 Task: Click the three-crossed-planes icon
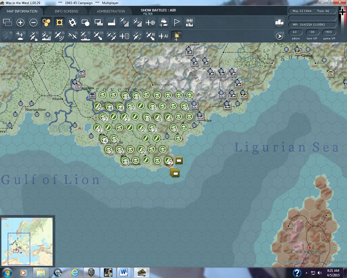(111, 36)
